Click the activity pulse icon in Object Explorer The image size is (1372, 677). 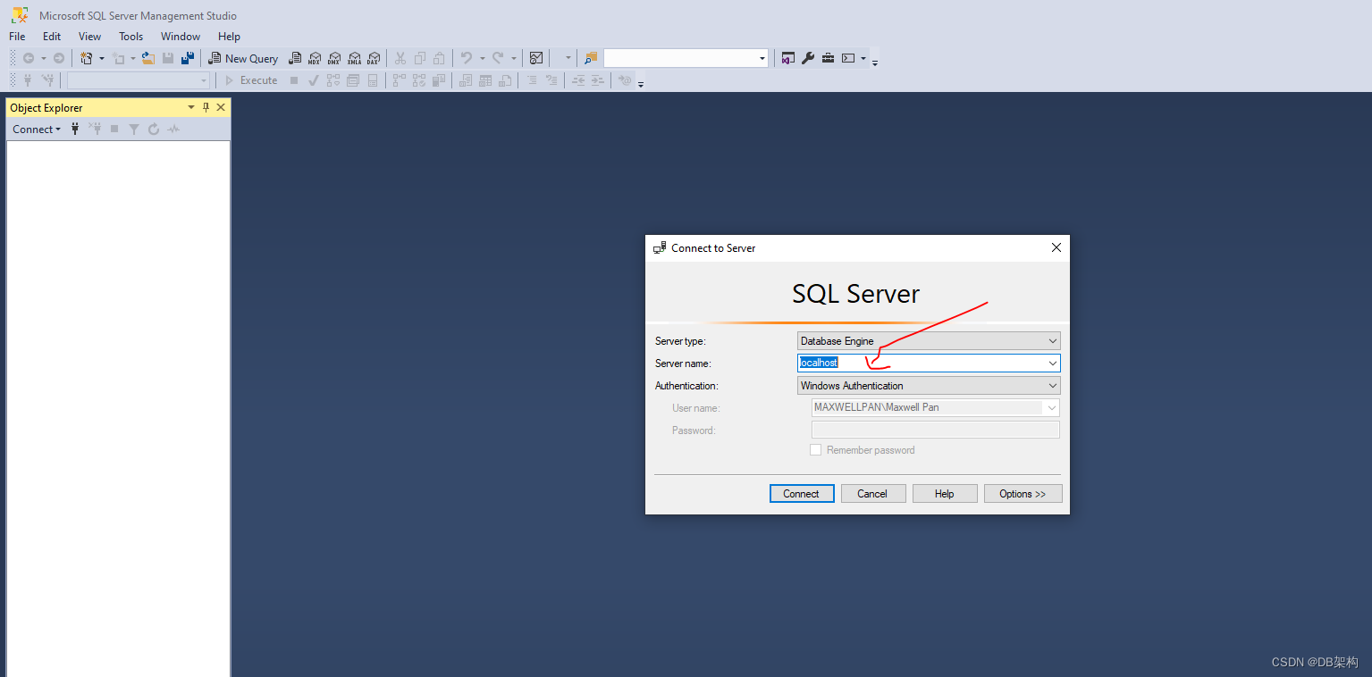click(x=173, y=129)
